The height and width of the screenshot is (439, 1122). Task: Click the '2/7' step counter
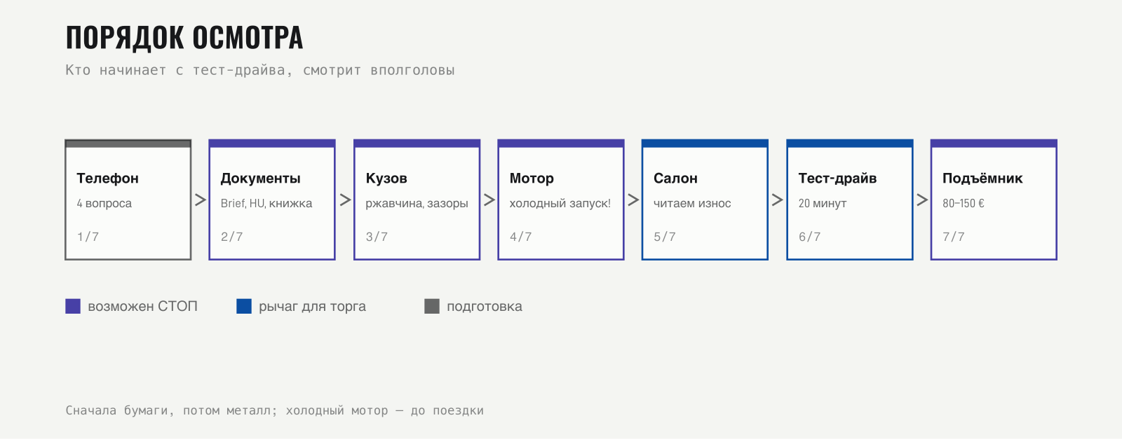(232, 237)
